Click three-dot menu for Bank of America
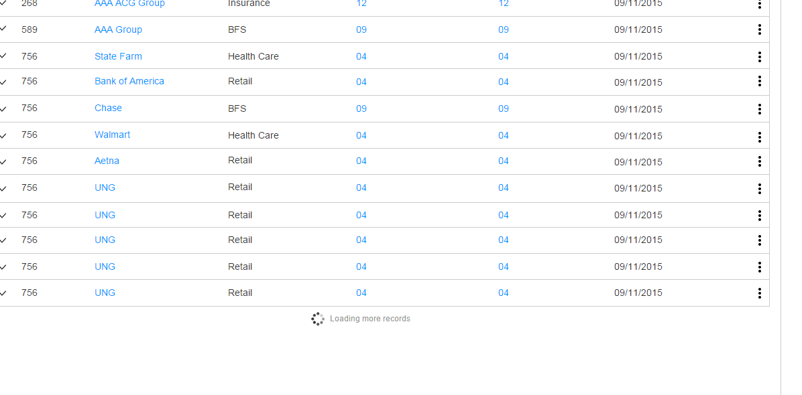The width and height of the screenshot is (802, 395). tap(759, 81)
